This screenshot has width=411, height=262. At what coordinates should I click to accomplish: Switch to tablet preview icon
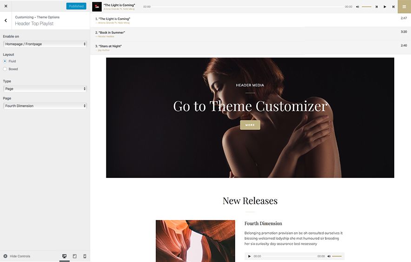click(74, 256)
